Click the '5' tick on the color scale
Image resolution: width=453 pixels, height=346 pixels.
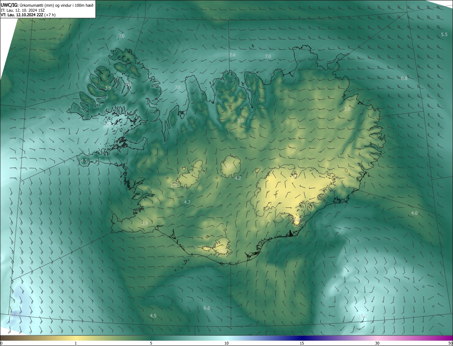[151, 343]
